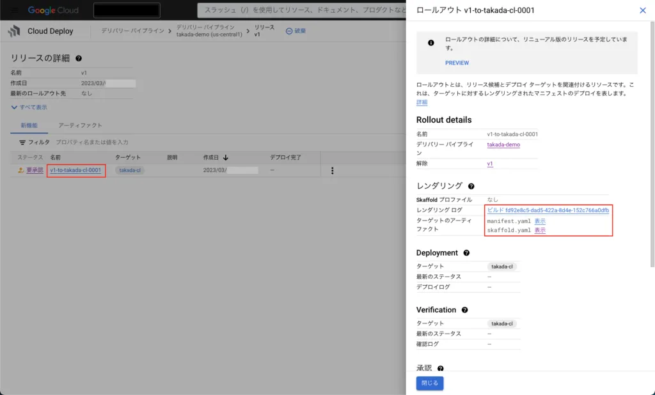655x395 pixels.
Task: Click the top search bar
Action: click(303, 10)
